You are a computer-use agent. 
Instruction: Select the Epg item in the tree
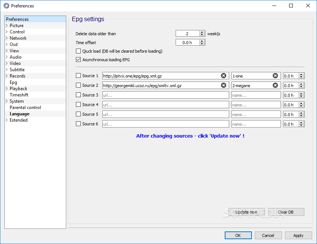click(13, 82)
